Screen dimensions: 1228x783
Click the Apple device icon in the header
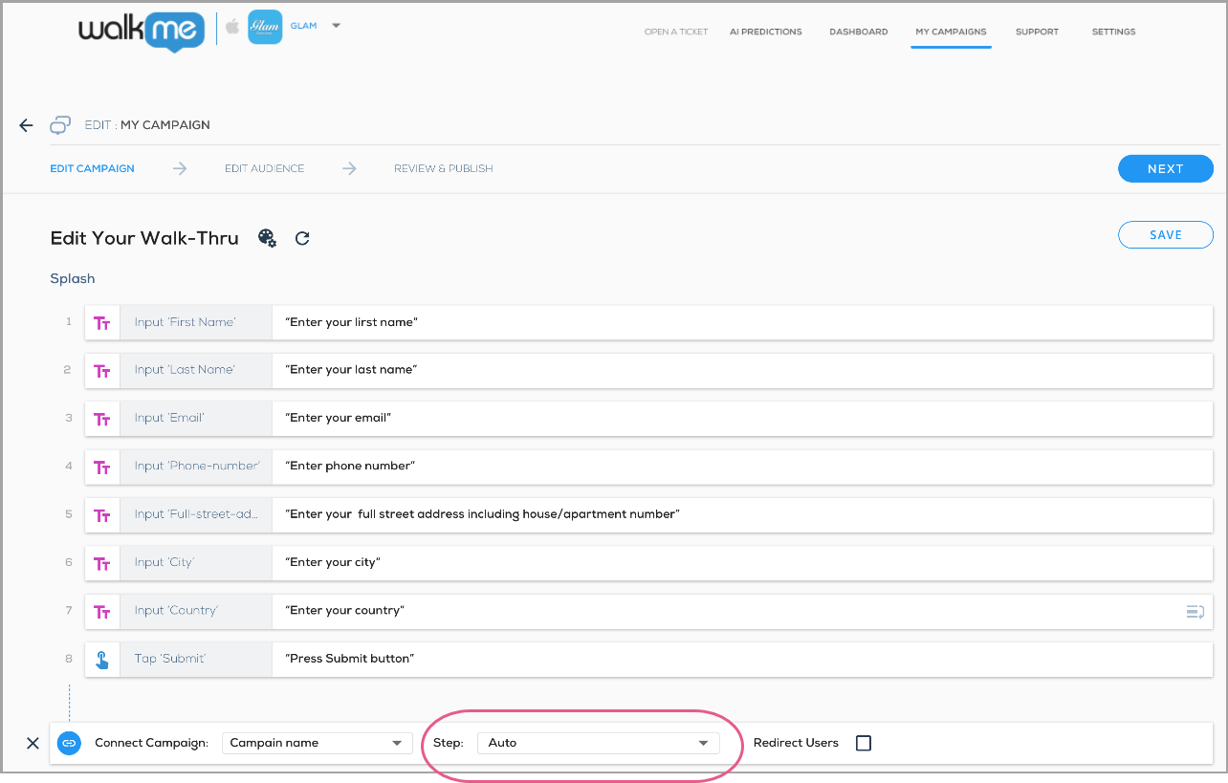pos(232,26)
